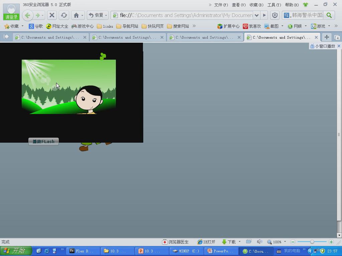The width and height of the screenshot is (342, 256).
Task: Click the go arrow beside address bar
Action: [x=265, y=15]
